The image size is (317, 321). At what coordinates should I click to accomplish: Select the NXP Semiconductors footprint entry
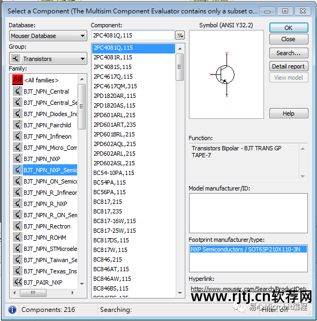248,249
